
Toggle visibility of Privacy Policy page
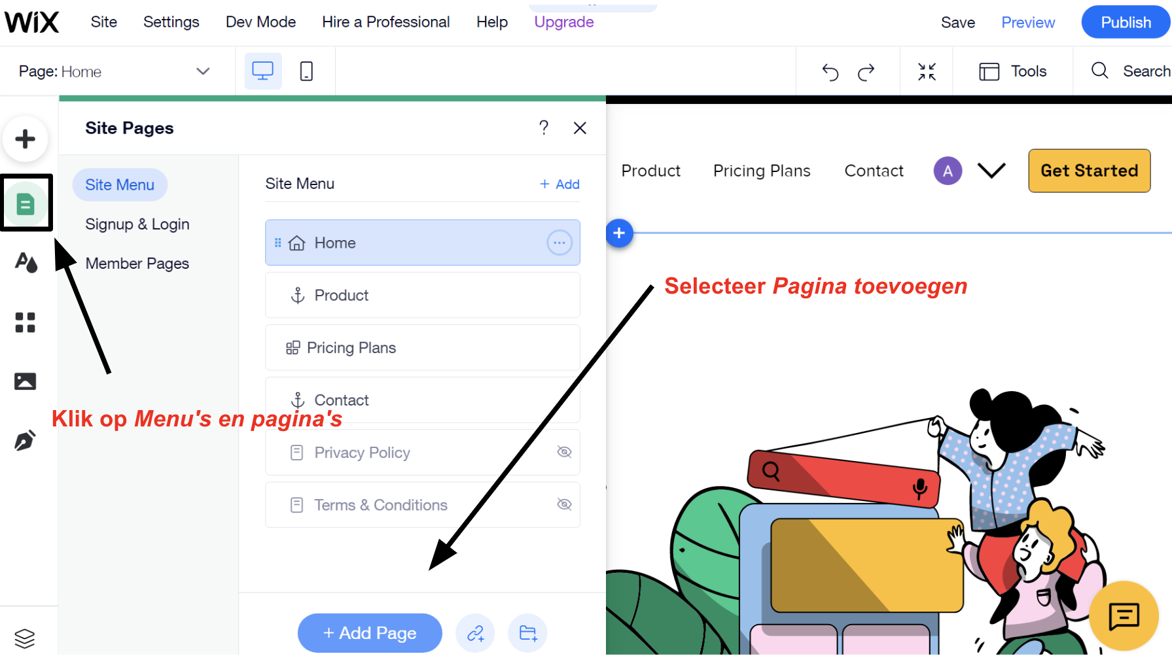click(x=564, y=452)
